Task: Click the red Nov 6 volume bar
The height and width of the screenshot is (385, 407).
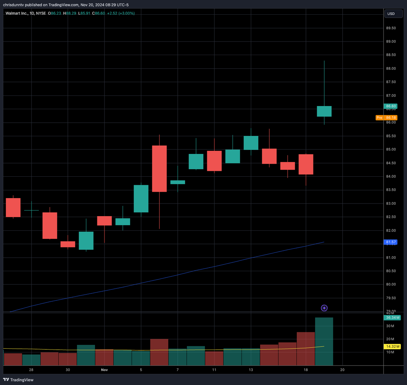Action: pos(159,352)
